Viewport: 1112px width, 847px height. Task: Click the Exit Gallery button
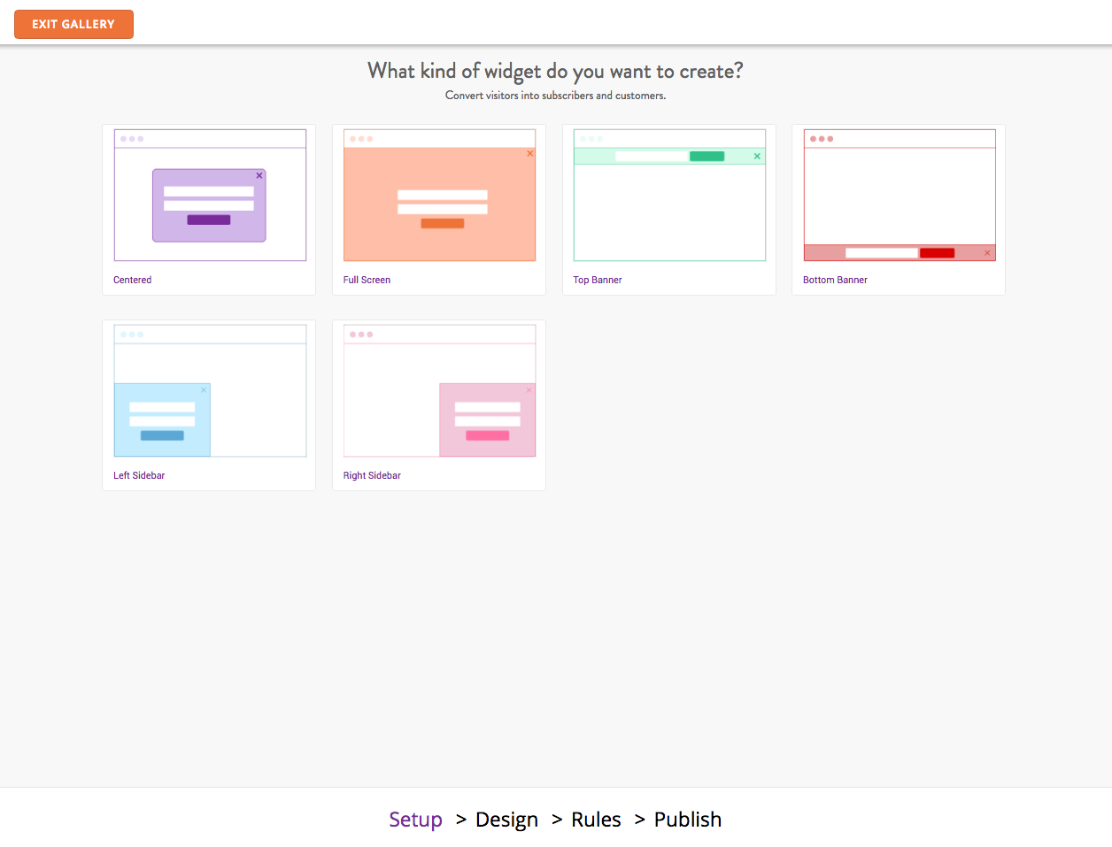pos(73,24)
